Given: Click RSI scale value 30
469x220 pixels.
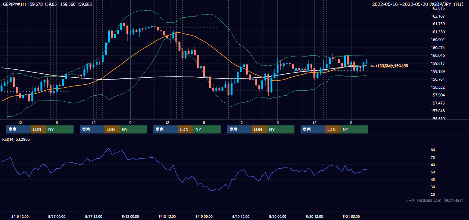Looking at the screenshot, I should (x=433, y=187).
